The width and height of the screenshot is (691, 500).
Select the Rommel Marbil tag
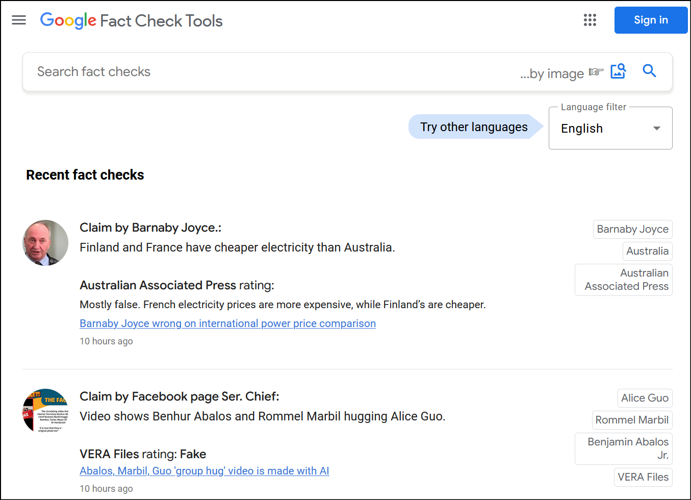[632, 420]
